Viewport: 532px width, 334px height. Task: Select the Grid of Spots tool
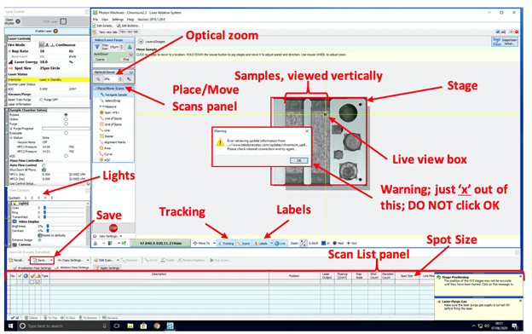click(x=111, y=124)
